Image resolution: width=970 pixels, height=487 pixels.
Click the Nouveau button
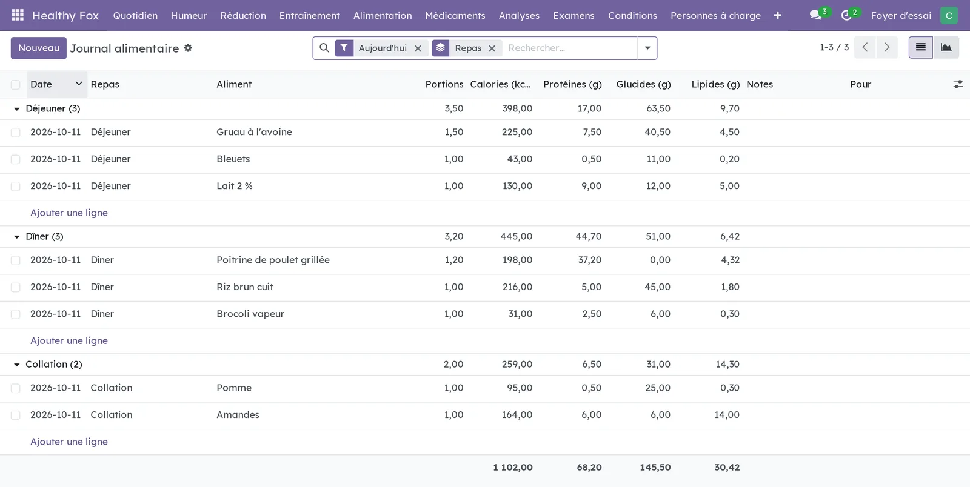coord(39,48)
